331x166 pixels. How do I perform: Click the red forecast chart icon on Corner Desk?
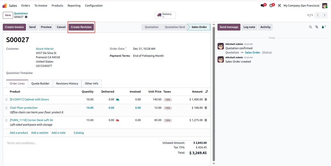pos(118,120)
